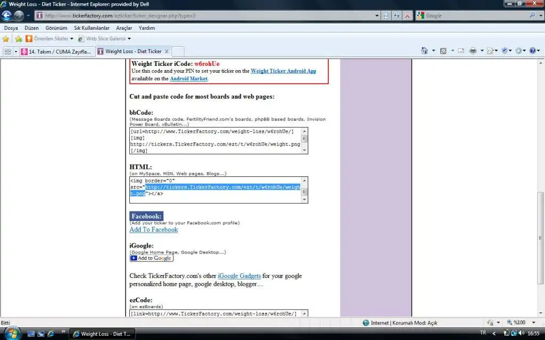The width and height of the screenshot is (545, 340).
Task: Open the Araçlar menu
Action: pyautogui.click(x=124, y=28)
